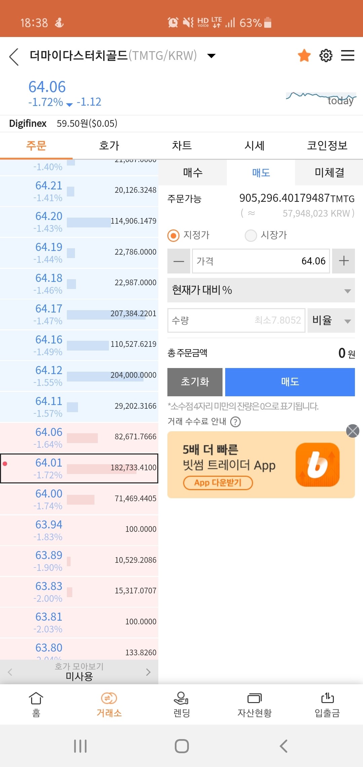This screenshot has height=767, width=363.
Task: Close the Bithumb Trader App banner
Action: (x=353, y=431)
